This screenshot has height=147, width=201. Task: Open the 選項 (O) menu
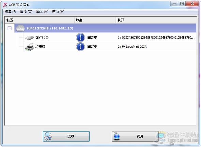point(26,12)
